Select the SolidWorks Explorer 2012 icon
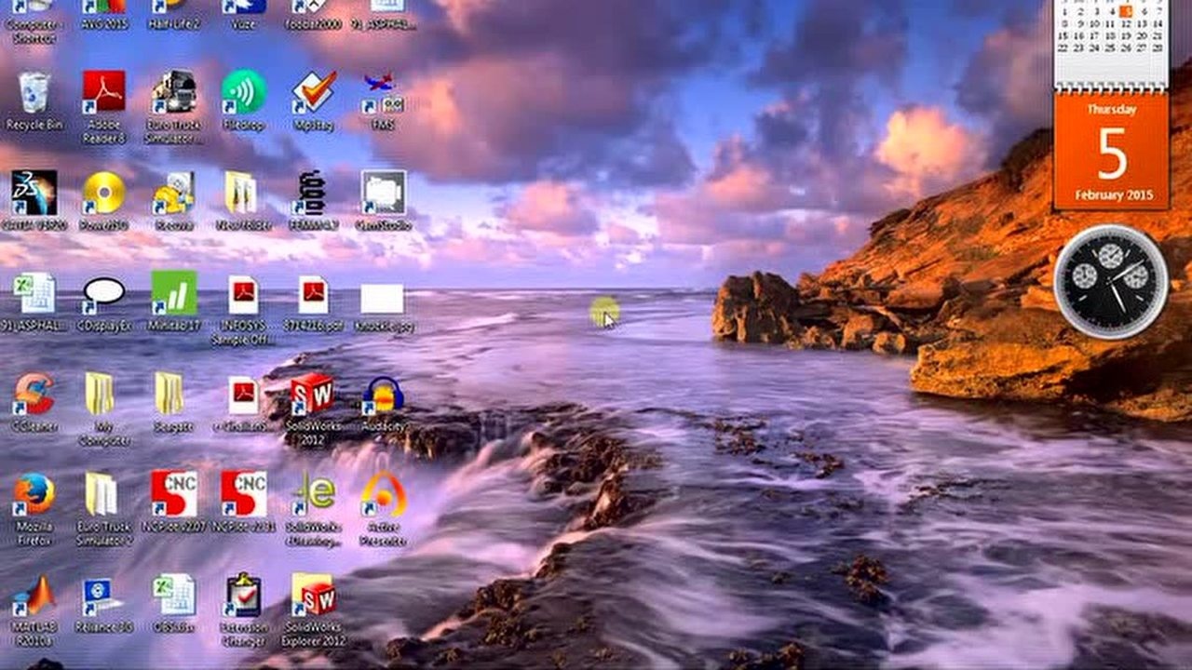 313,596
